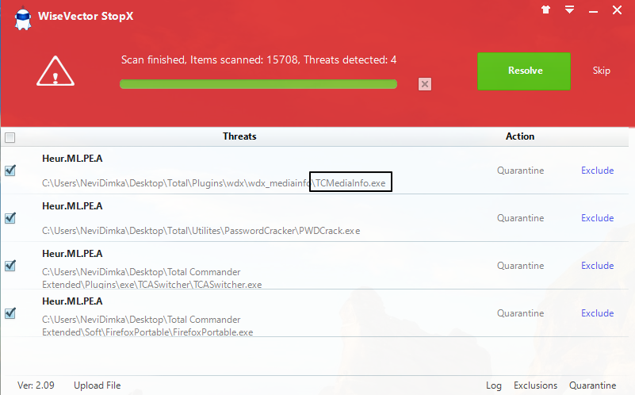Toggle the select-all checkbox in header
The image size is (635, 395).
(x=10, y=138)
